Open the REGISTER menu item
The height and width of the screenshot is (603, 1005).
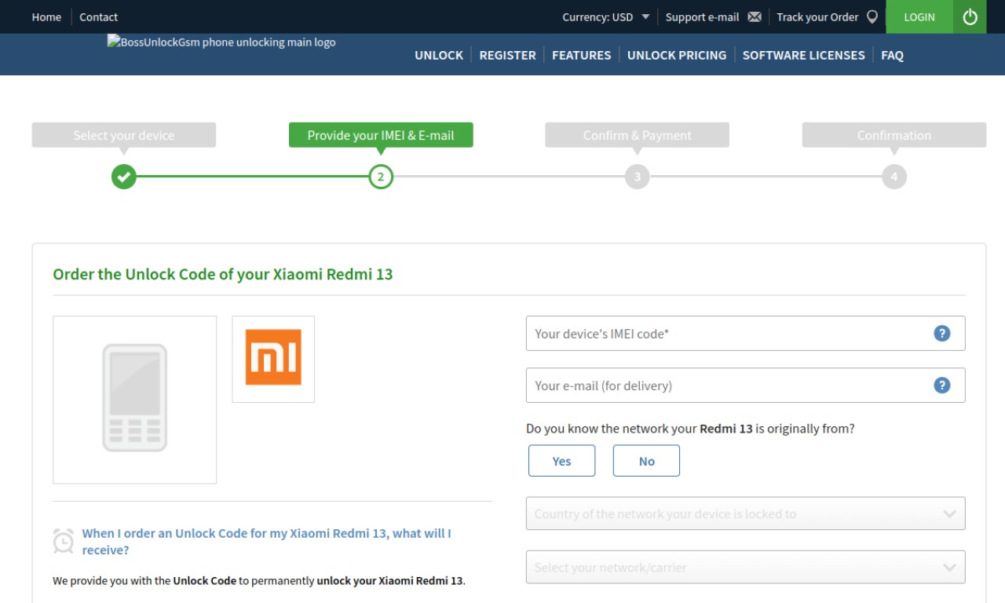point(507,55)
